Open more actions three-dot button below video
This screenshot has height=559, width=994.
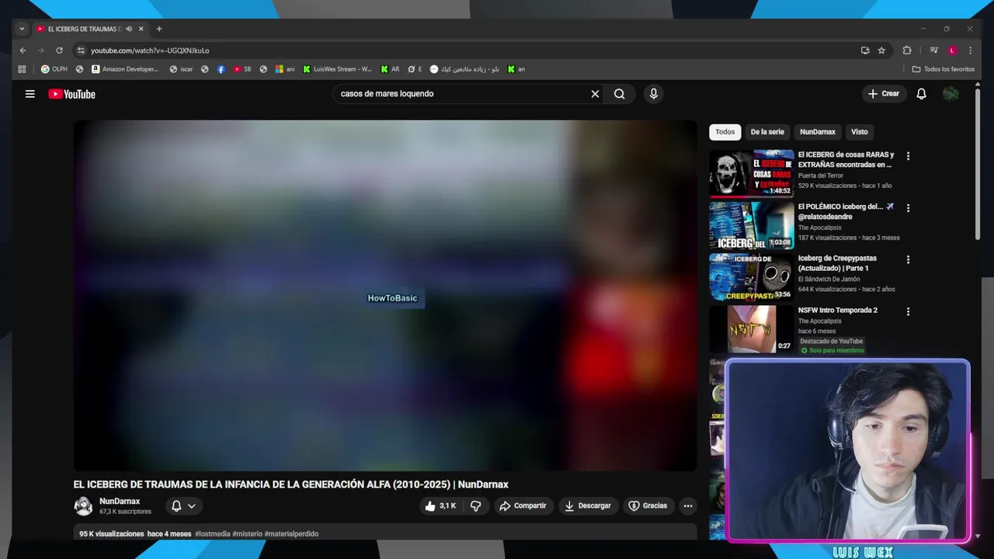point(687,506)
